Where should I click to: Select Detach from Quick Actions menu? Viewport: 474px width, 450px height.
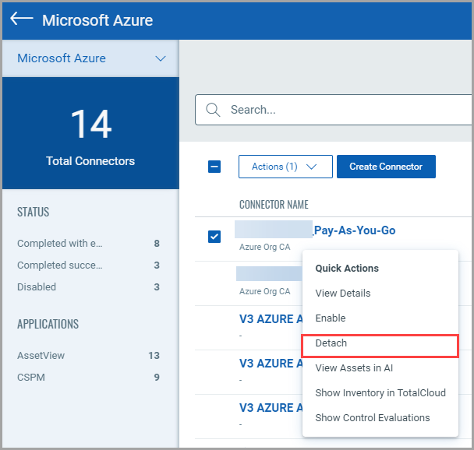click(331, 343)
